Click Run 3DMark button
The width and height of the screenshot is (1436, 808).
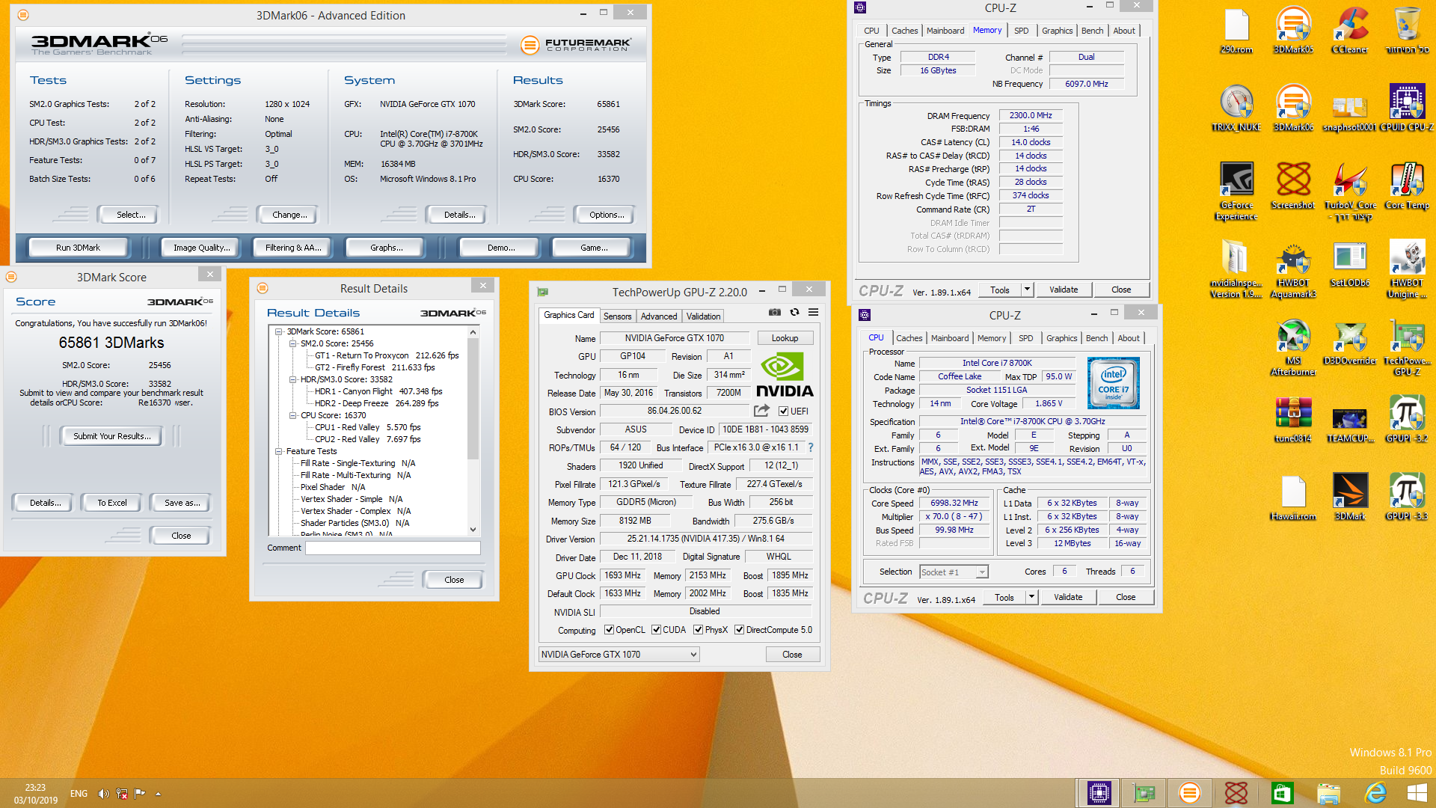click(x=78, y=248)
